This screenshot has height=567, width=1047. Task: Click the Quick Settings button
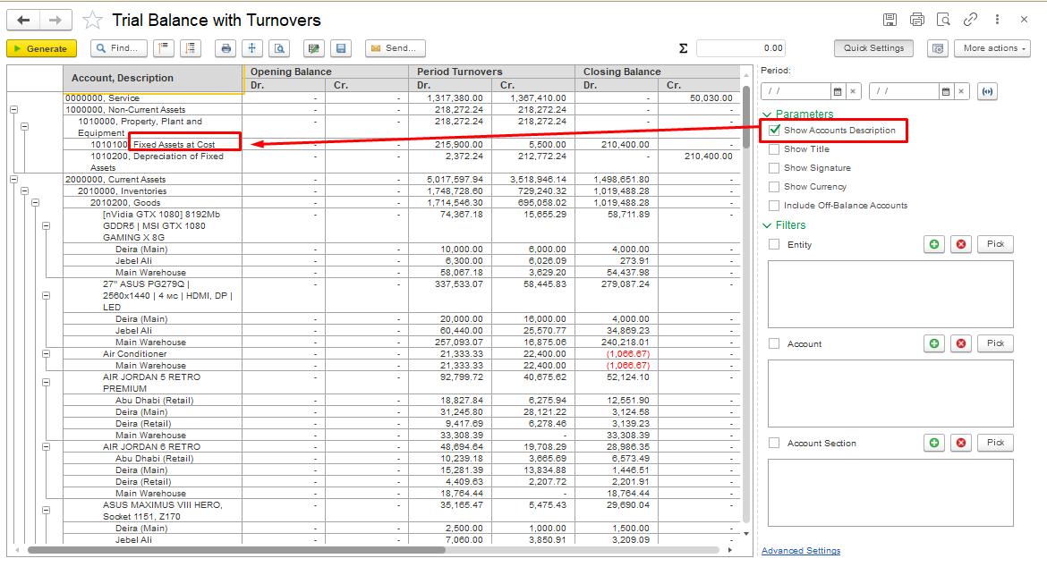pos(873,48)
